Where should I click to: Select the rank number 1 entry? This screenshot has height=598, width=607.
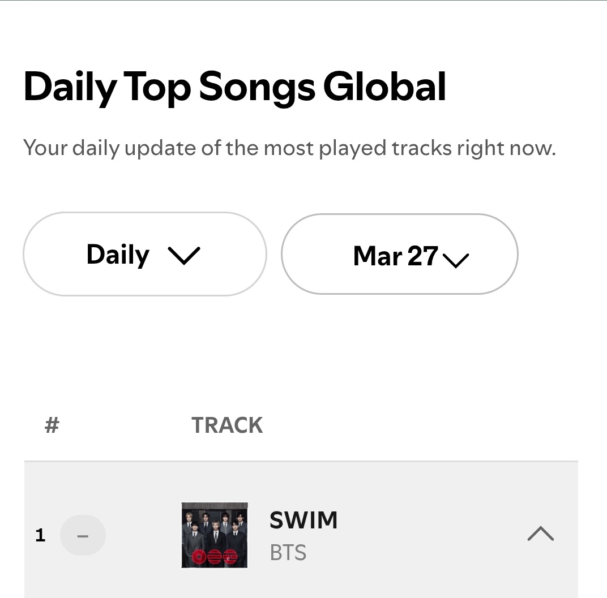40,535
